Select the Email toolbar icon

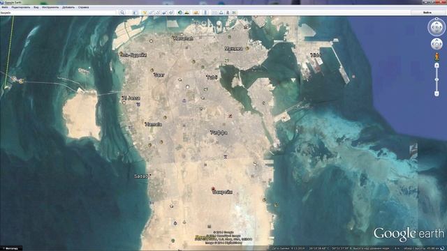[x=214, y=13]
